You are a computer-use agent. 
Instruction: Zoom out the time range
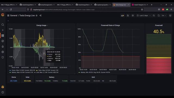click(154, 16)
